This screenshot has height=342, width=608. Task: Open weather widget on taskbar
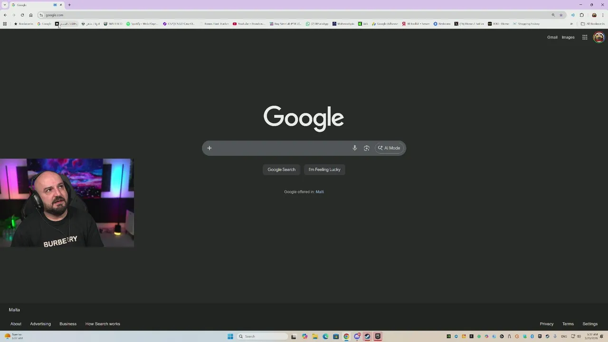(x=14, y=336)
